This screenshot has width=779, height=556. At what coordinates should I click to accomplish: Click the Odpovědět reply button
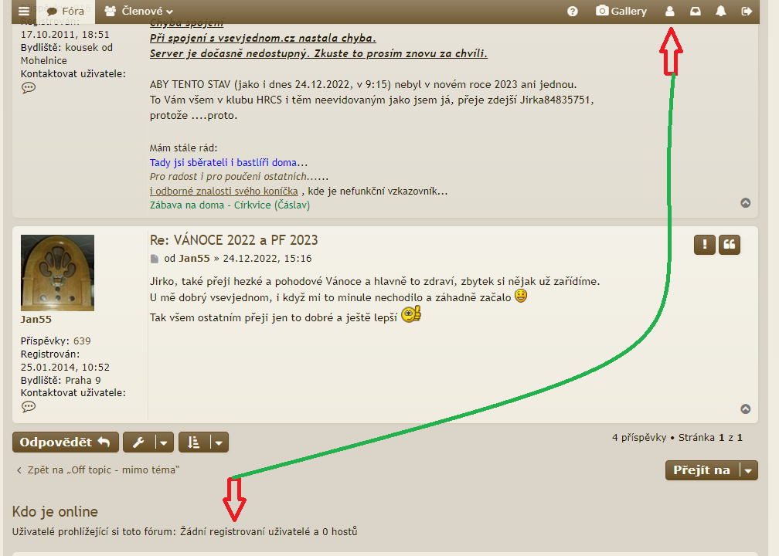(x=65, y=442)
